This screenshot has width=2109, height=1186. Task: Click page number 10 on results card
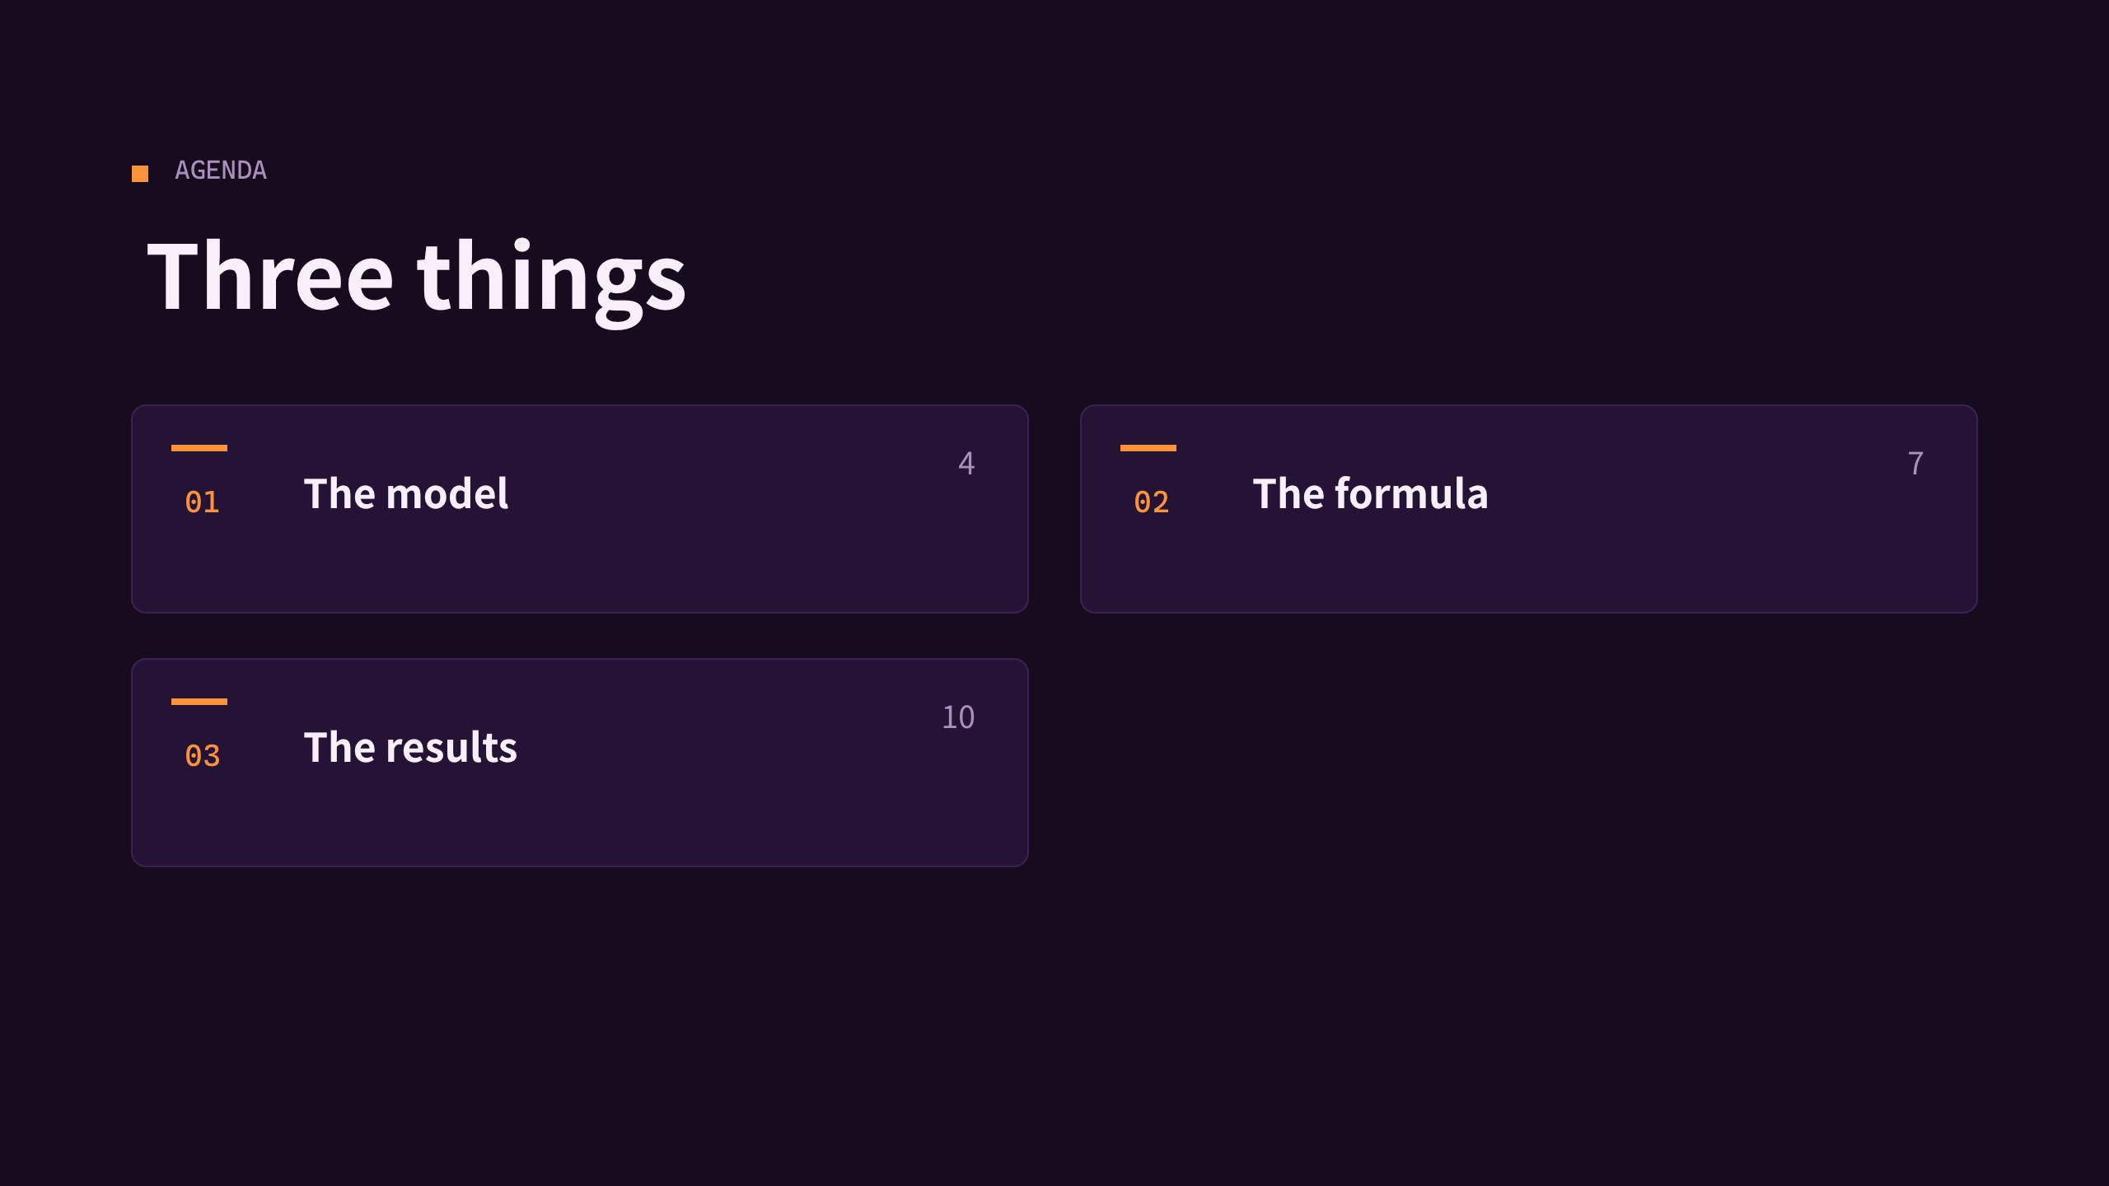[x=959, y=717]
